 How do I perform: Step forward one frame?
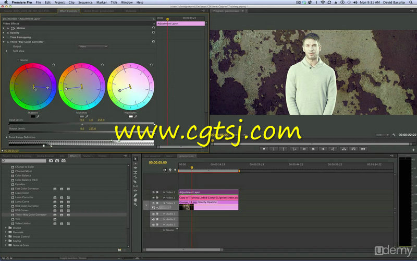323,149
